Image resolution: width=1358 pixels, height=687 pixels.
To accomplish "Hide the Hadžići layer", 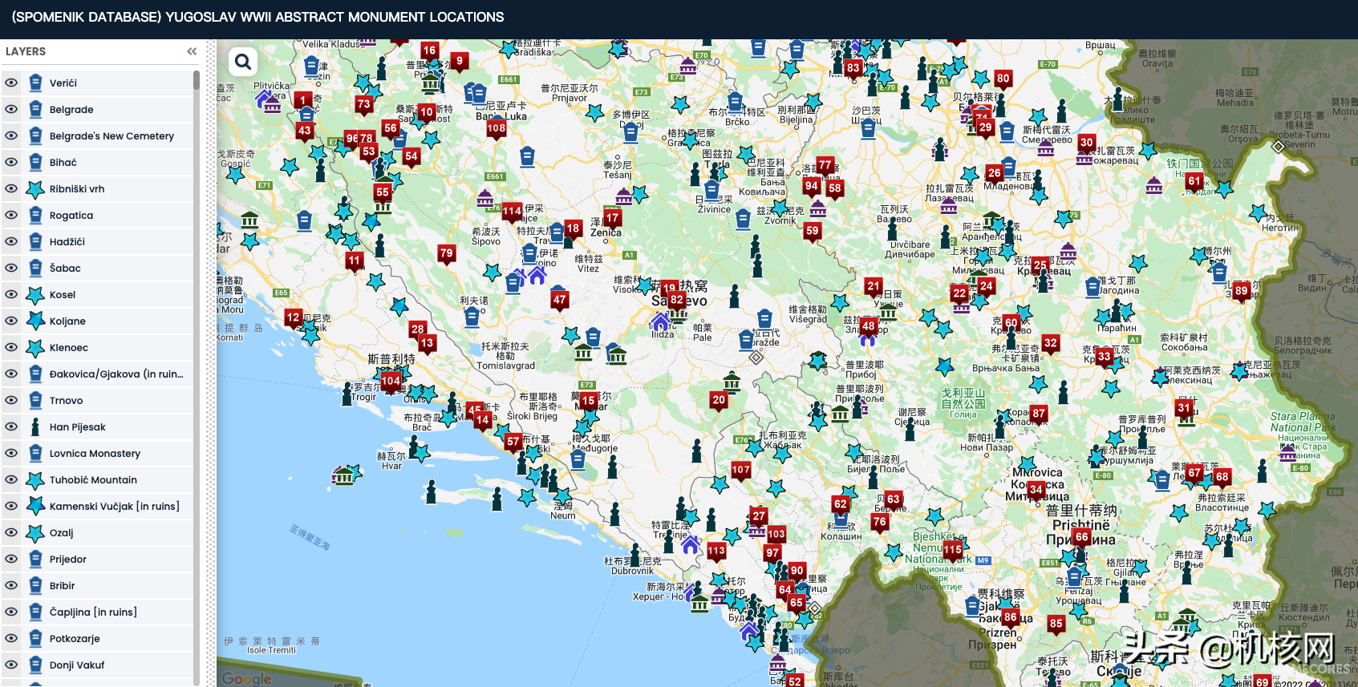I will point(11,241).
